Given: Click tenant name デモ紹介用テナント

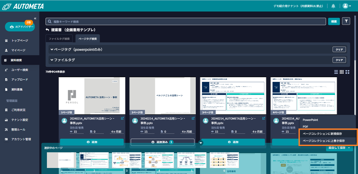Looking at the screenshot, I should 298,6.
